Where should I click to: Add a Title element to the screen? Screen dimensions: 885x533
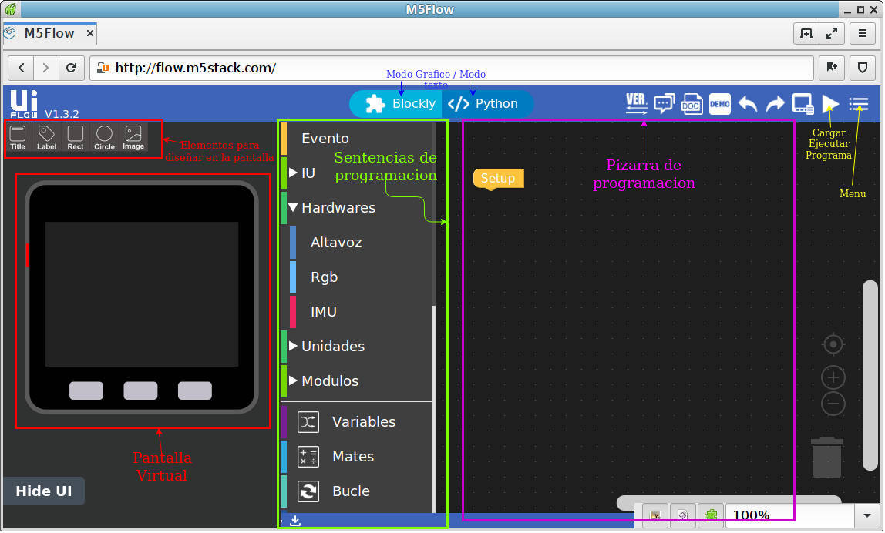click(x=18, y=138)
